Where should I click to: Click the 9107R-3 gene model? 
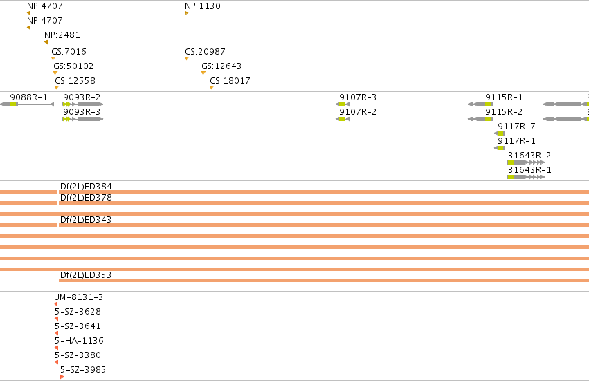click(343, 104)
